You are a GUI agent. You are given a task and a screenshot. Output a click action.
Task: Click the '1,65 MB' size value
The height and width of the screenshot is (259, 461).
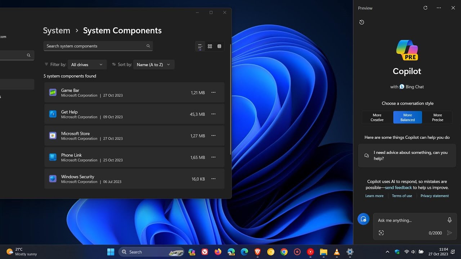click(198, 157)
